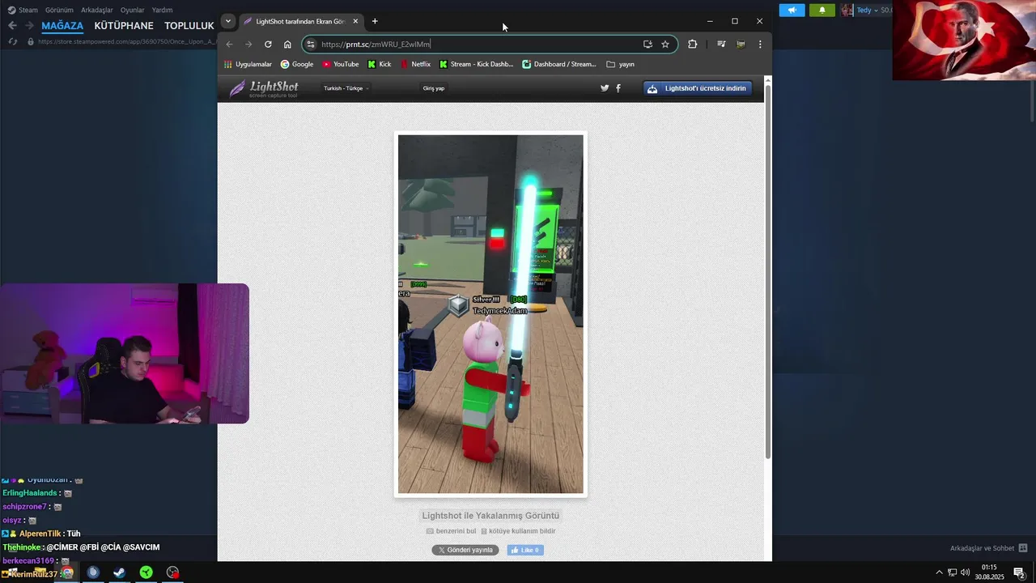The image size is (1036, 583).
Task: Open the Stream - Kick Dashboard bookmark
Action: tap(477, 64)
